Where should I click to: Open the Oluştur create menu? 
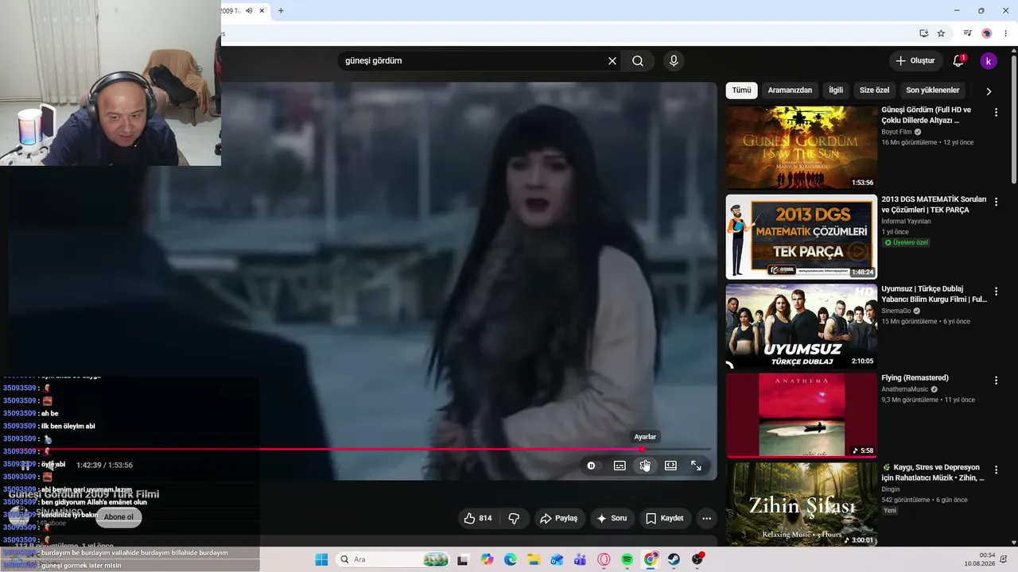tap(915, 61)
